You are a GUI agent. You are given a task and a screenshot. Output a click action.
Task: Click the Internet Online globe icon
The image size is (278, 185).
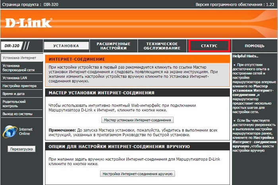(x=10, y=132)
